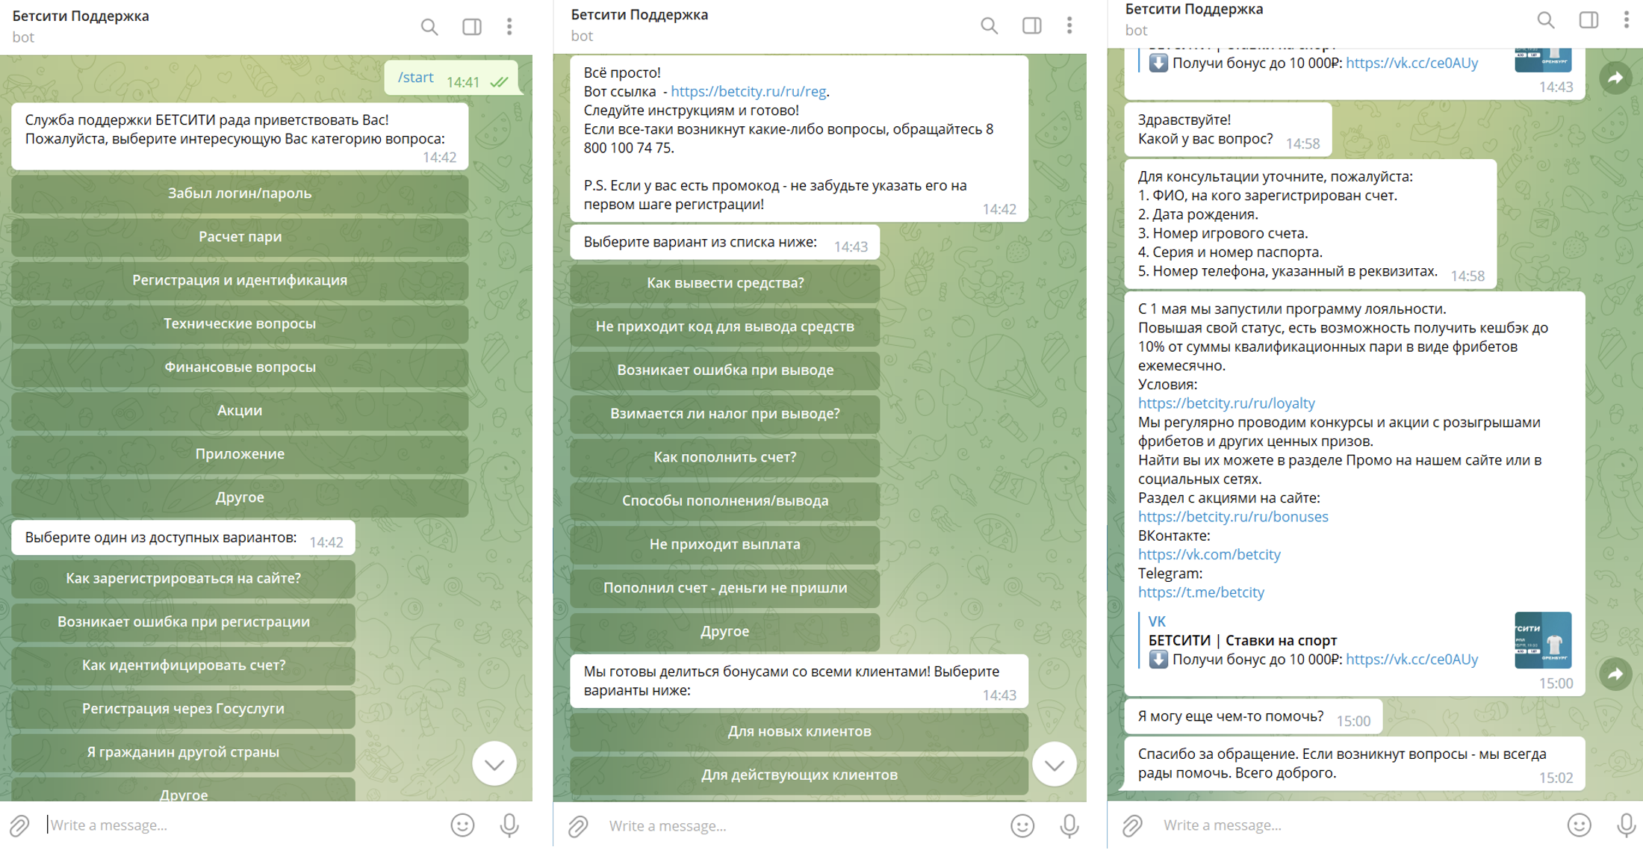The height and width of the screenshot is (850, 1643).
Task: Open emoji picker in middle chat
Action: pyautogui.click(x=1022, y=826)
